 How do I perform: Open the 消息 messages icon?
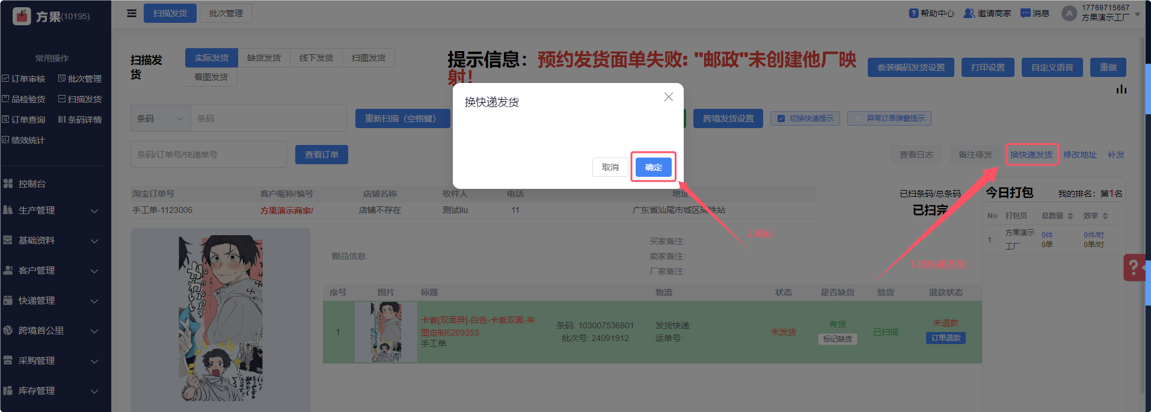click(x=1025, y=13)
